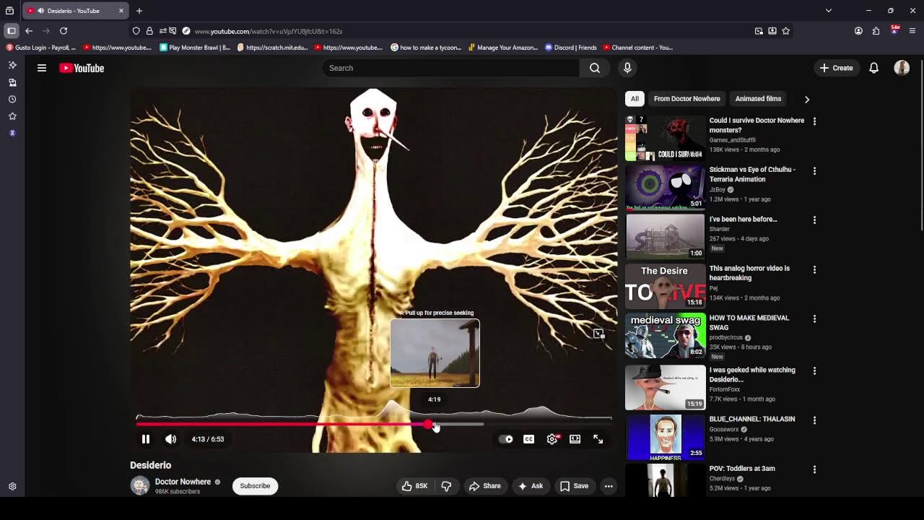The width and height of the screenshot is (924, 520).
Task: Click the browser address bar URL
Action: pos(269,31)
